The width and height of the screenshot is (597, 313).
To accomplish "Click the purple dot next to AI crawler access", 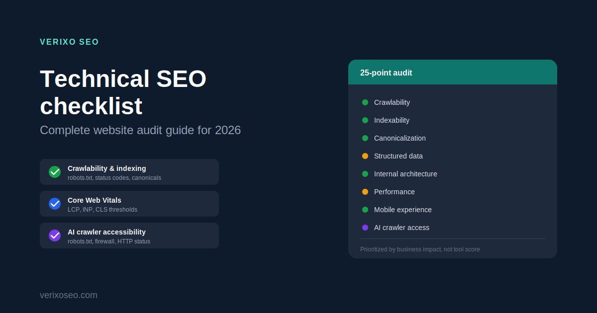I will [365, 228].
